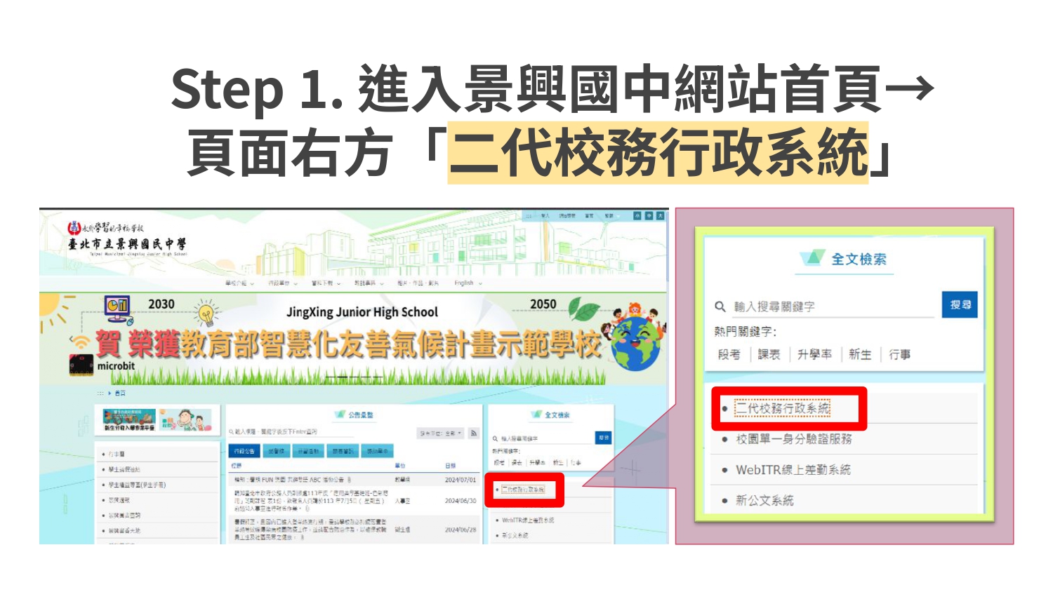Open 二代校務行政系統 link in enlarged panel
The image size is (1053, 592).
[x=782, y=408]
